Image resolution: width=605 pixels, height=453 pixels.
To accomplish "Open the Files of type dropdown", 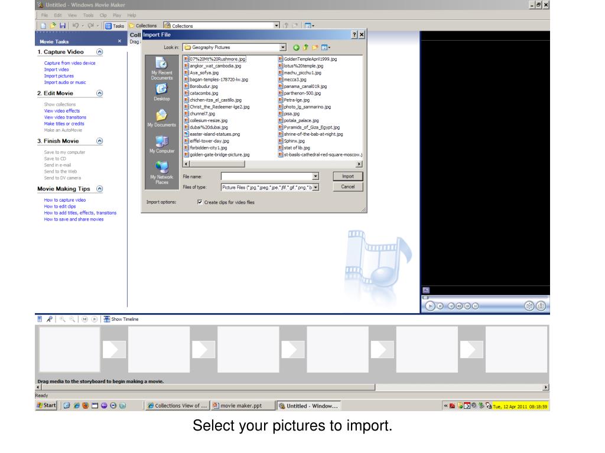I will pyautogui.click(x=315, y=187).
